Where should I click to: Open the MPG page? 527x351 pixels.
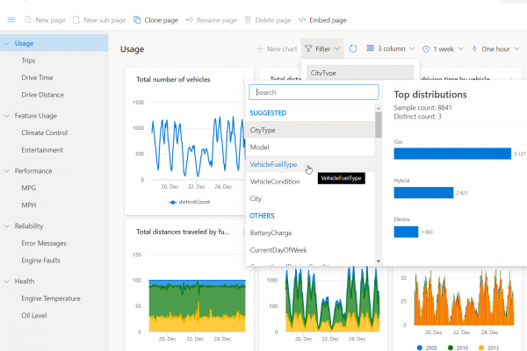coord(29,188)
